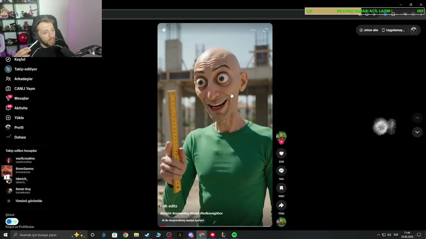Click Jeton alın to get coins
Screen dimensions: 426x239
(369, 30)
